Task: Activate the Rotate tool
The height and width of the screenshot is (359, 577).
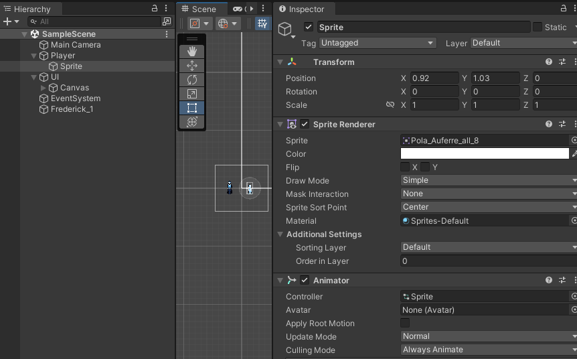Action: pyautogui.click(x=192, y=80)
